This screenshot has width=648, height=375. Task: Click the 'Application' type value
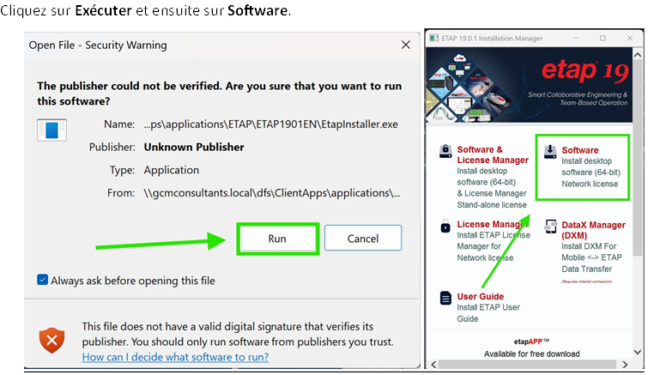(172, 170)
